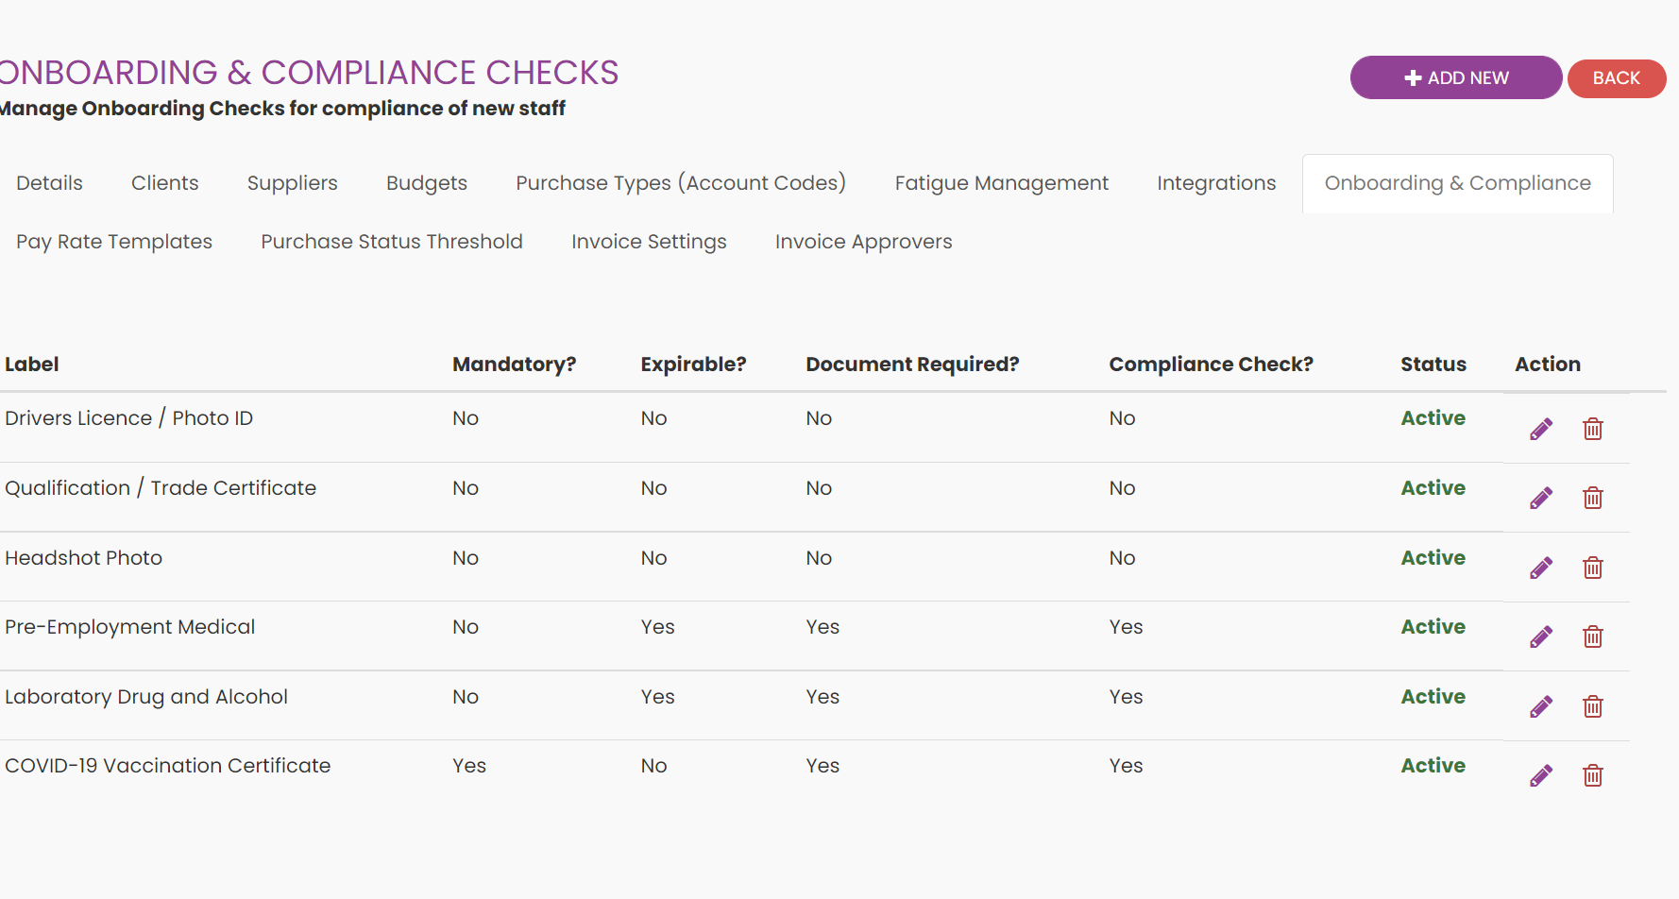Edit the Drivers Licence / Photo ID check
The height and width of the screenshot is (899, 1679).
(1541, 430)
